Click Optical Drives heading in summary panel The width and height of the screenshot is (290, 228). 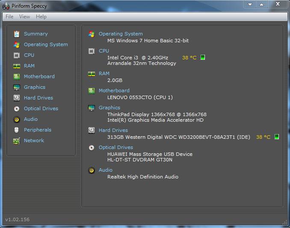[x=116, y=147]
